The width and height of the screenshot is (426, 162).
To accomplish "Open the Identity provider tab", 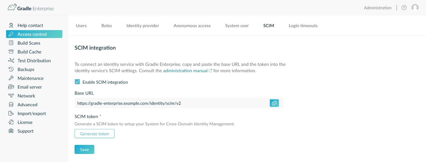I will click(143, 25).
